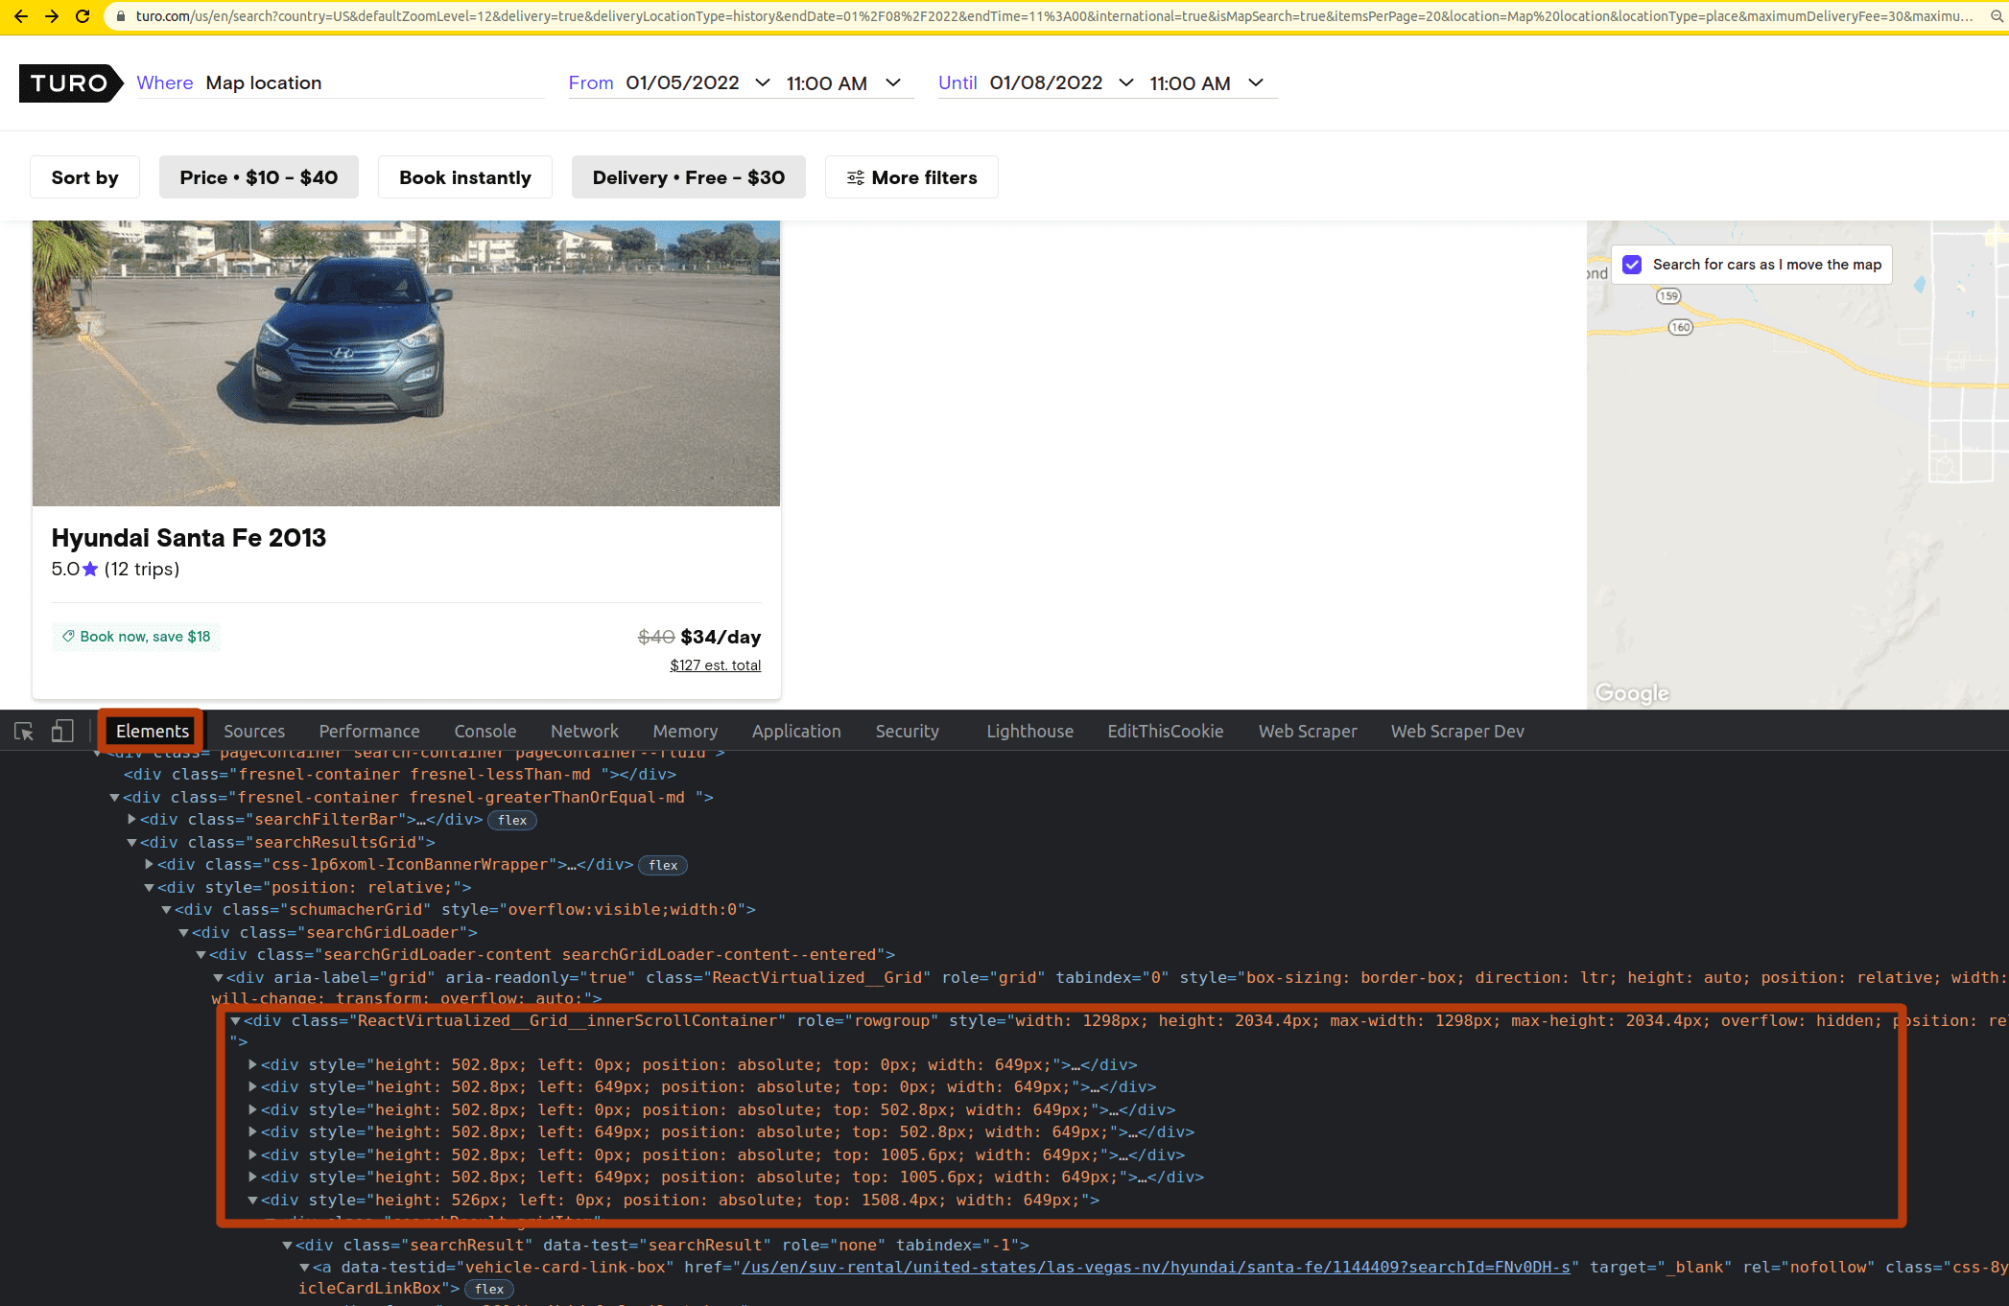Toggle DevTools device toolbar icon

coord(62,732)
